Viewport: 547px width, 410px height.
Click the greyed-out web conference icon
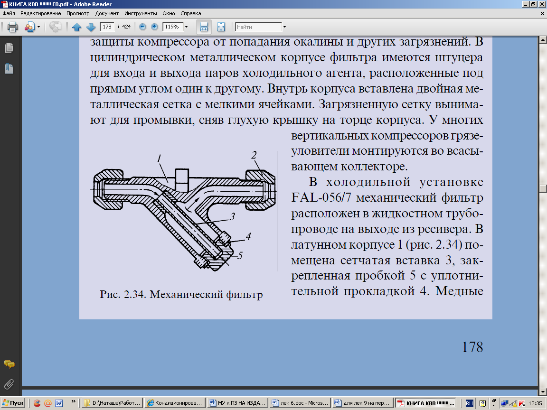pos(55,27)
